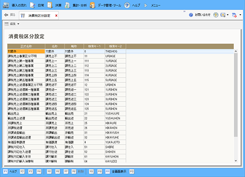Click the F7 function key

(x=66, y=172)
